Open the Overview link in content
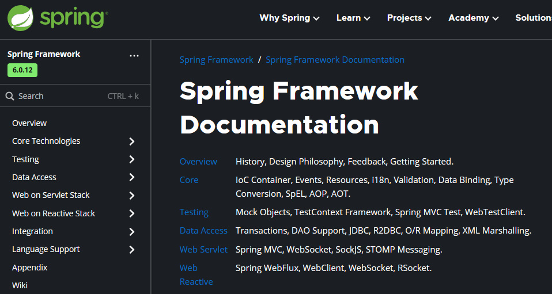The height and width of the screenshot is (294, 552). tap(198, 162)
